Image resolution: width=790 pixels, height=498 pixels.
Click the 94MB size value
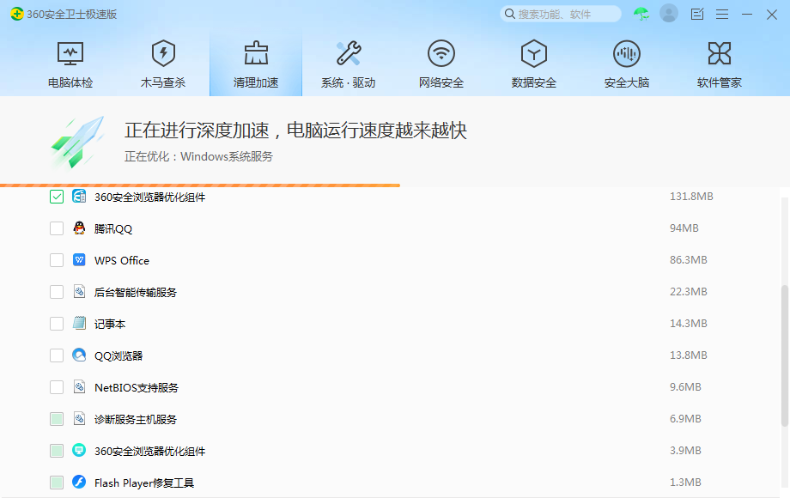pos(684,228)
